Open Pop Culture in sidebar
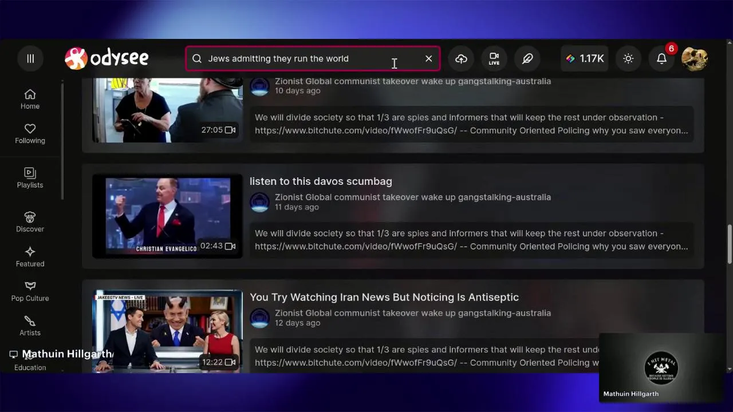The height and width of the screenshot is (412, 733). [30, 291]
